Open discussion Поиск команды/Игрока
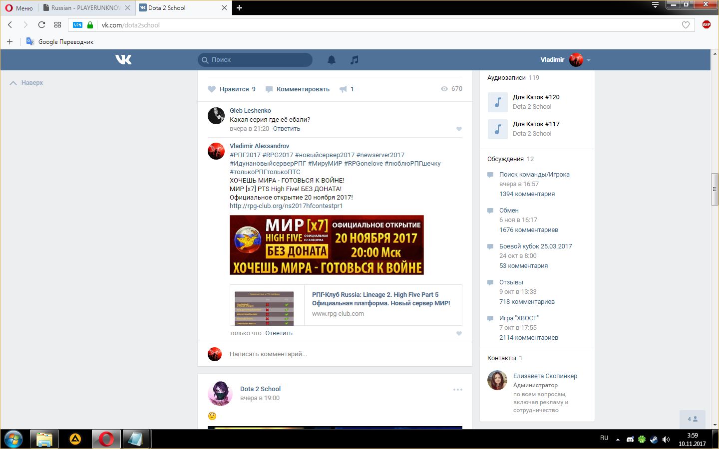The height and width of the screenshot is (449, 719). click(x=534, y=174)
